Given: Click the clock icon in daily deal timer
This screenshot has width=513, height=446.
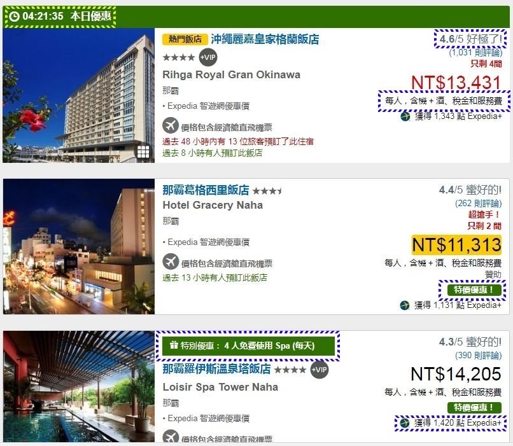Looking at the screenshot, I should (x=14, y=17).
